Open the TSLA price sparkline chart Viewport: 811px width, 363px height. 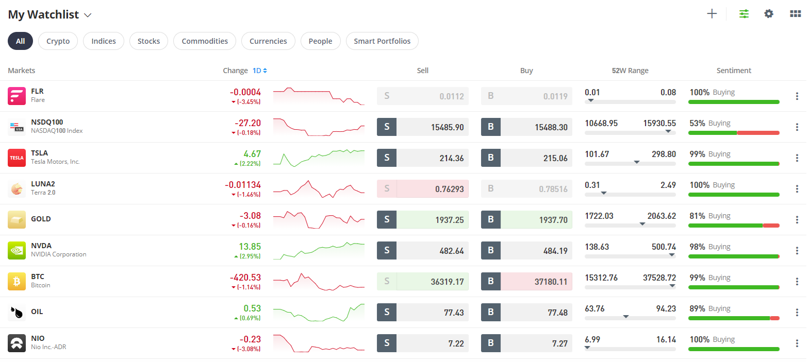[319, 158]
